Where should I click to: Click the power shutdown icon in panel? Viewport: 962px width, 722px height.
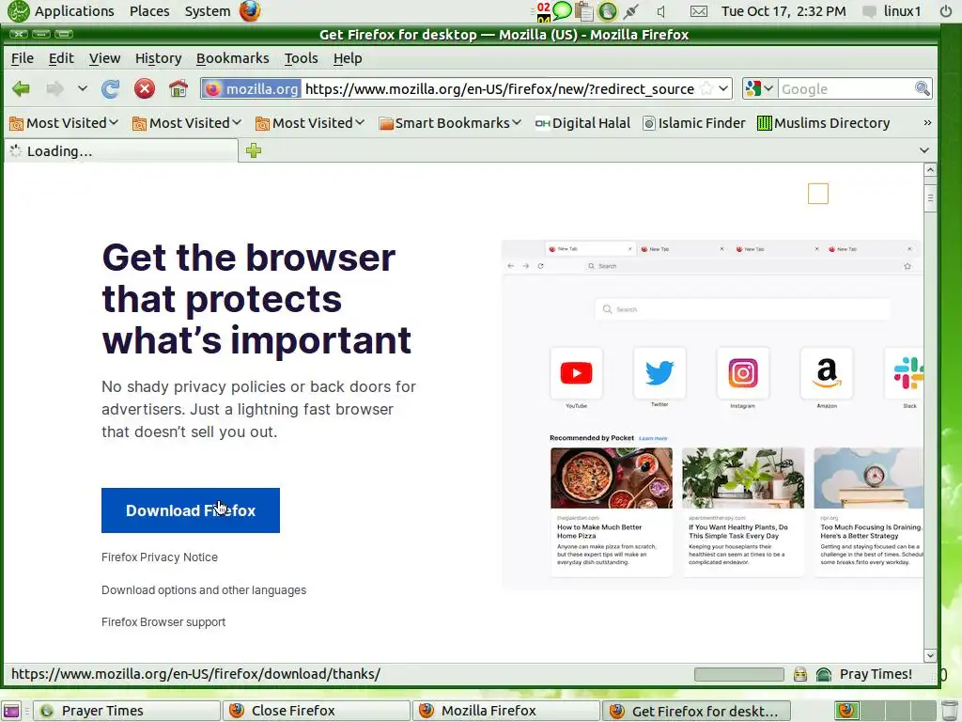click(x=946, y=11)
